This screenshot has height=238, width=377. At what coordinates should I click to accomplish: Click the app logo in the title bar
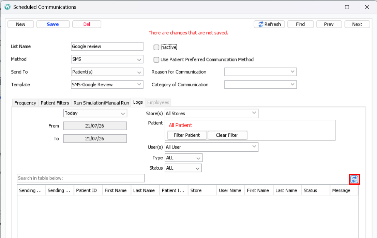pos(7,7)
